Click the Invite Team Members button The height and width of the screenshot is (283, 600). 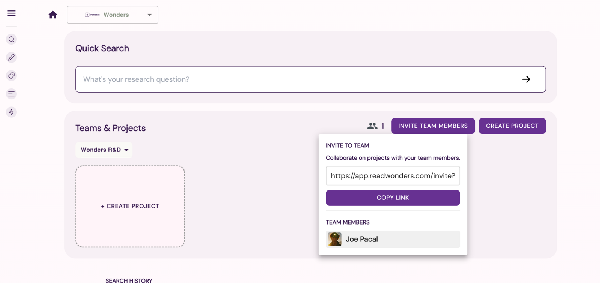[433, 126]
